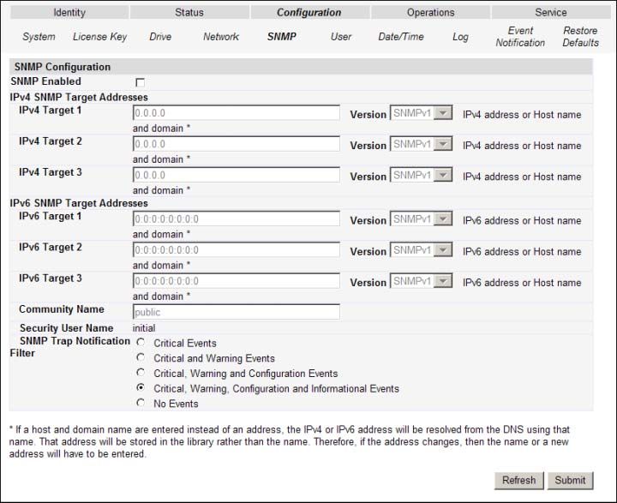
Task: Click the Submit button
Action: point(570,480)
